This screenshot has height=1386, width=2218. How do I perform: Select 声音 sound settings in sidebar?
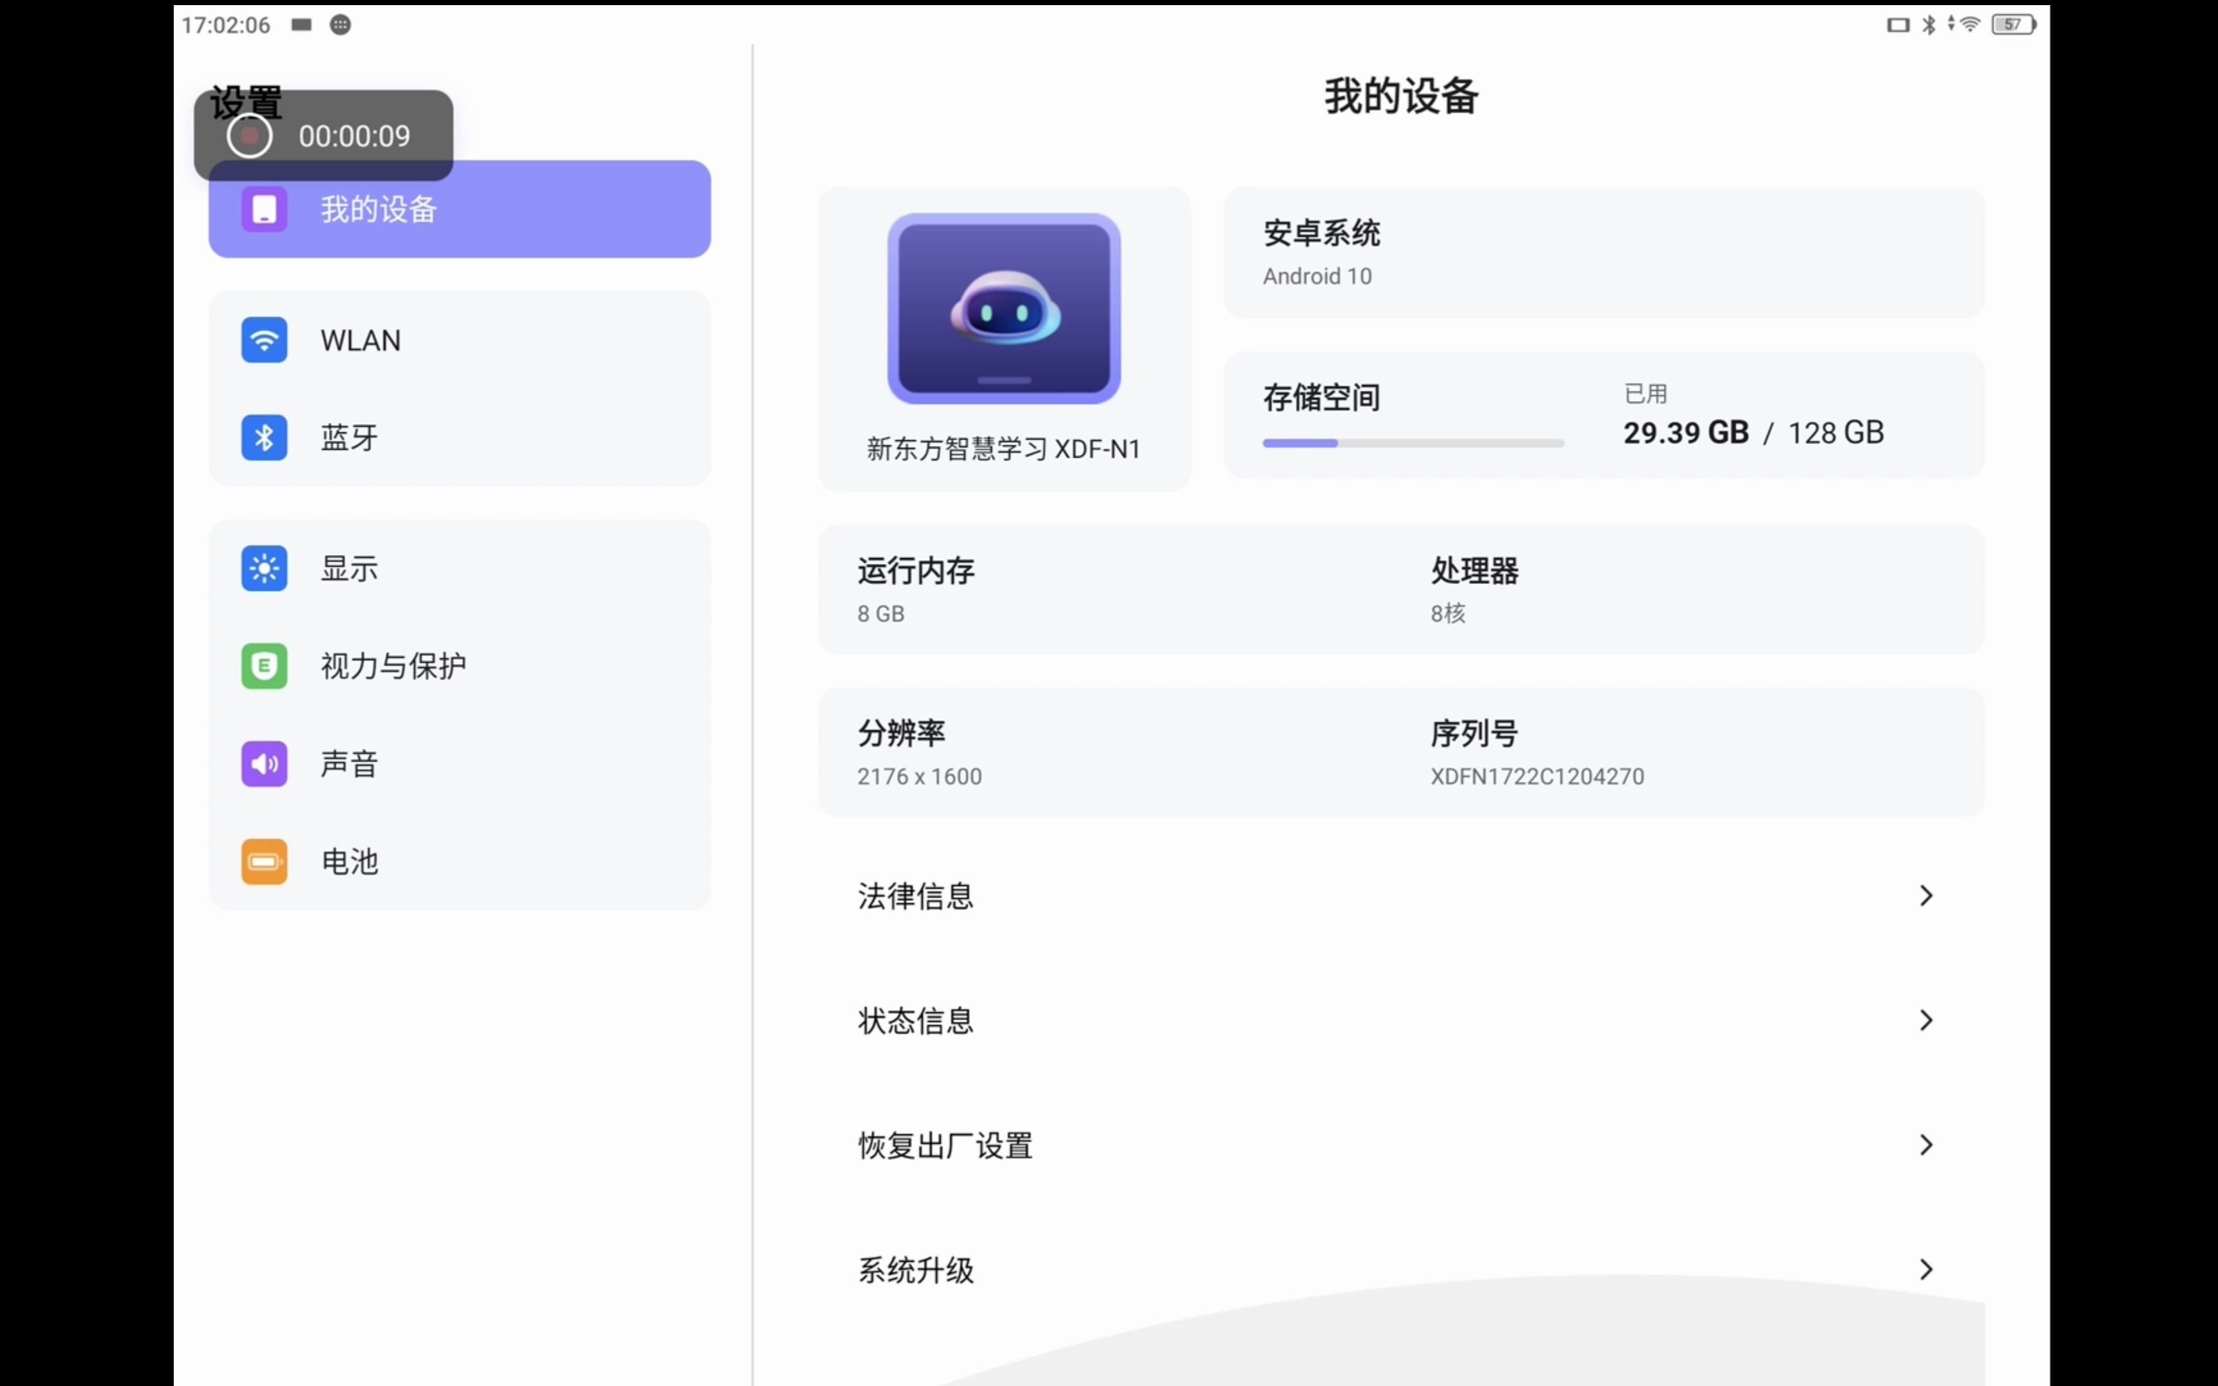[459, 764]
